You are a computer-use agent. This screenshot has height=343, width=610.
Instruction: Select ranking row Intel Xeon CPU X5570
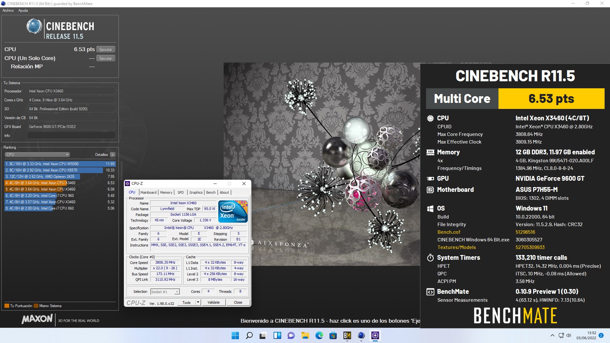point(60,170)
